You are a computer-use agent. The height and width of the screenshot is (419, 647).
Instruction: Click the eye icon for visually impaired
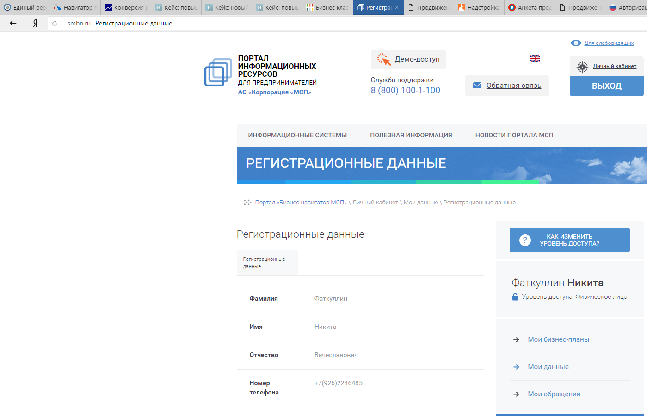576,43
